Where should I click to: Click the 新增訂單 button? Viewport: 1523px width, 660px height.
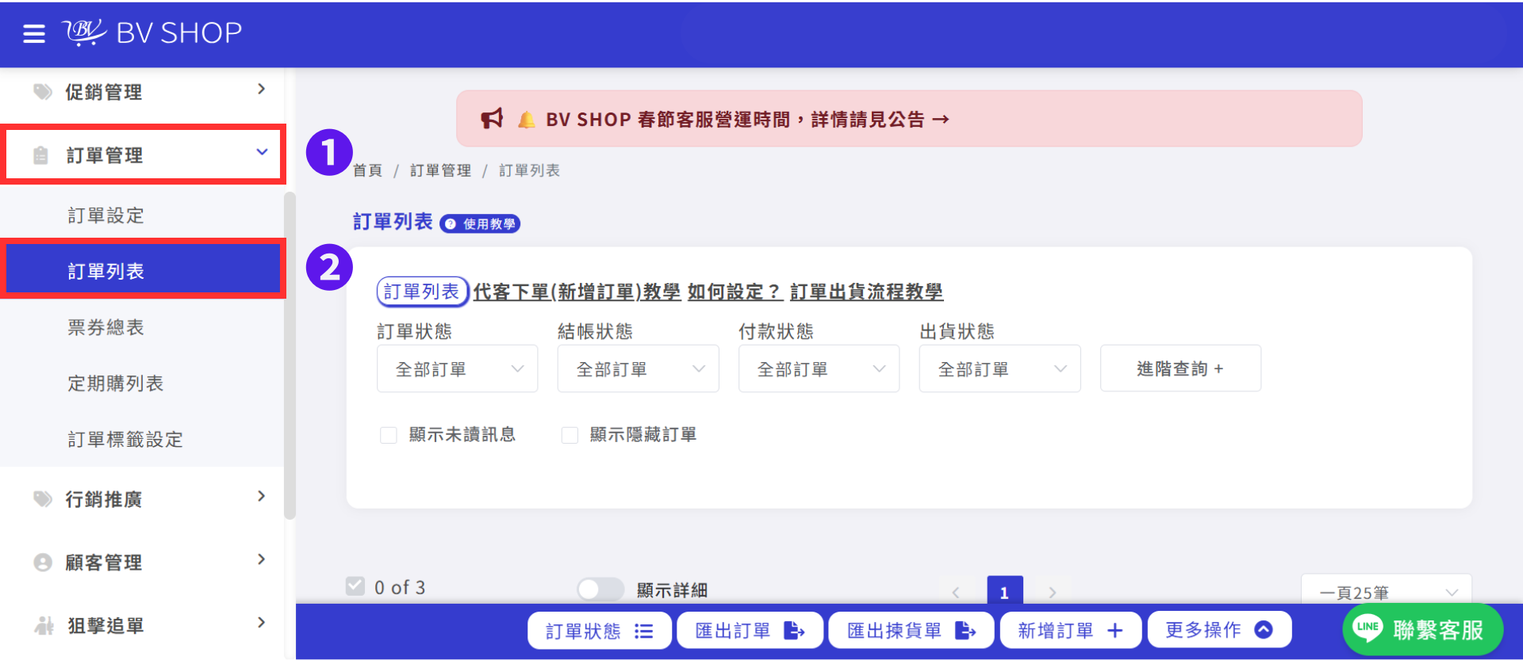[1071, 631]
